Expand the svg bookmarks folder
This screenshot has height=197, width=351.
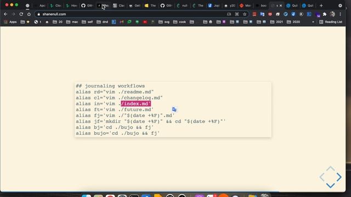(x=164, y=22)
